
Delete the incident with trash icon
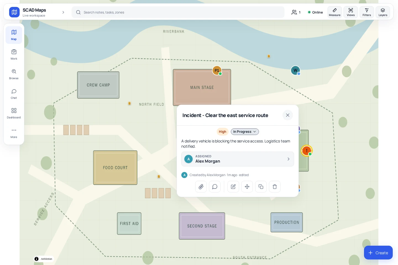coord(275,187)
